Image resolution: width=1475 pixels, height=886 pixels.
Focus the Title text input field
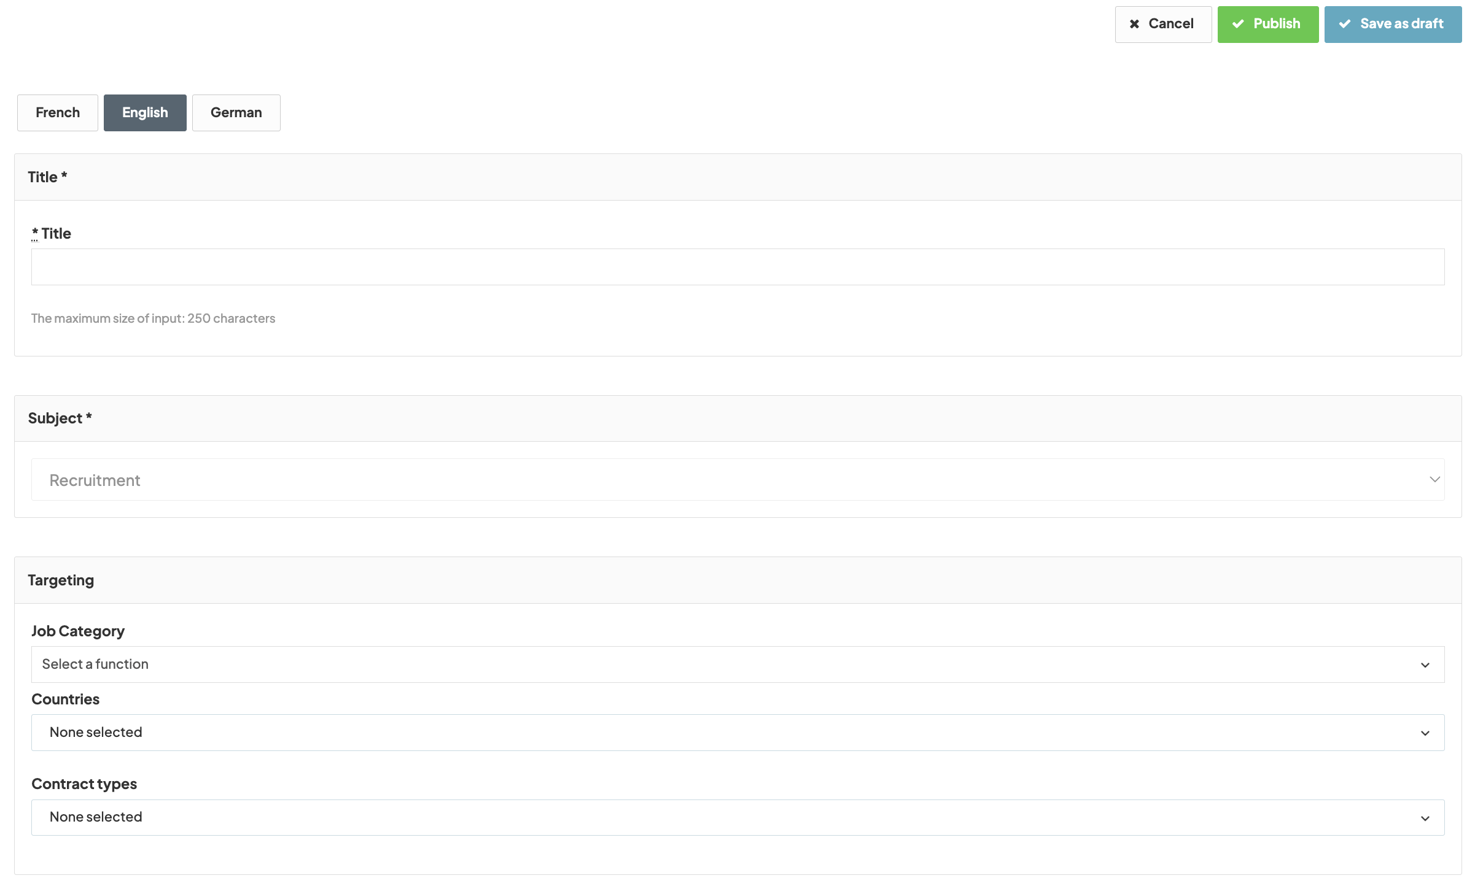pos(737,267)
